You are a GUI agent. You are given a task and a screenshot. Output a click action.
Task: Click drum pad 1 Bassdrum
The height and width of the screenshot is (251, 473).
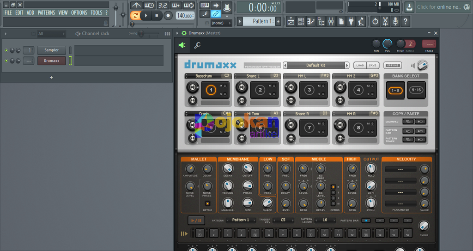click(x=211, y=90)
